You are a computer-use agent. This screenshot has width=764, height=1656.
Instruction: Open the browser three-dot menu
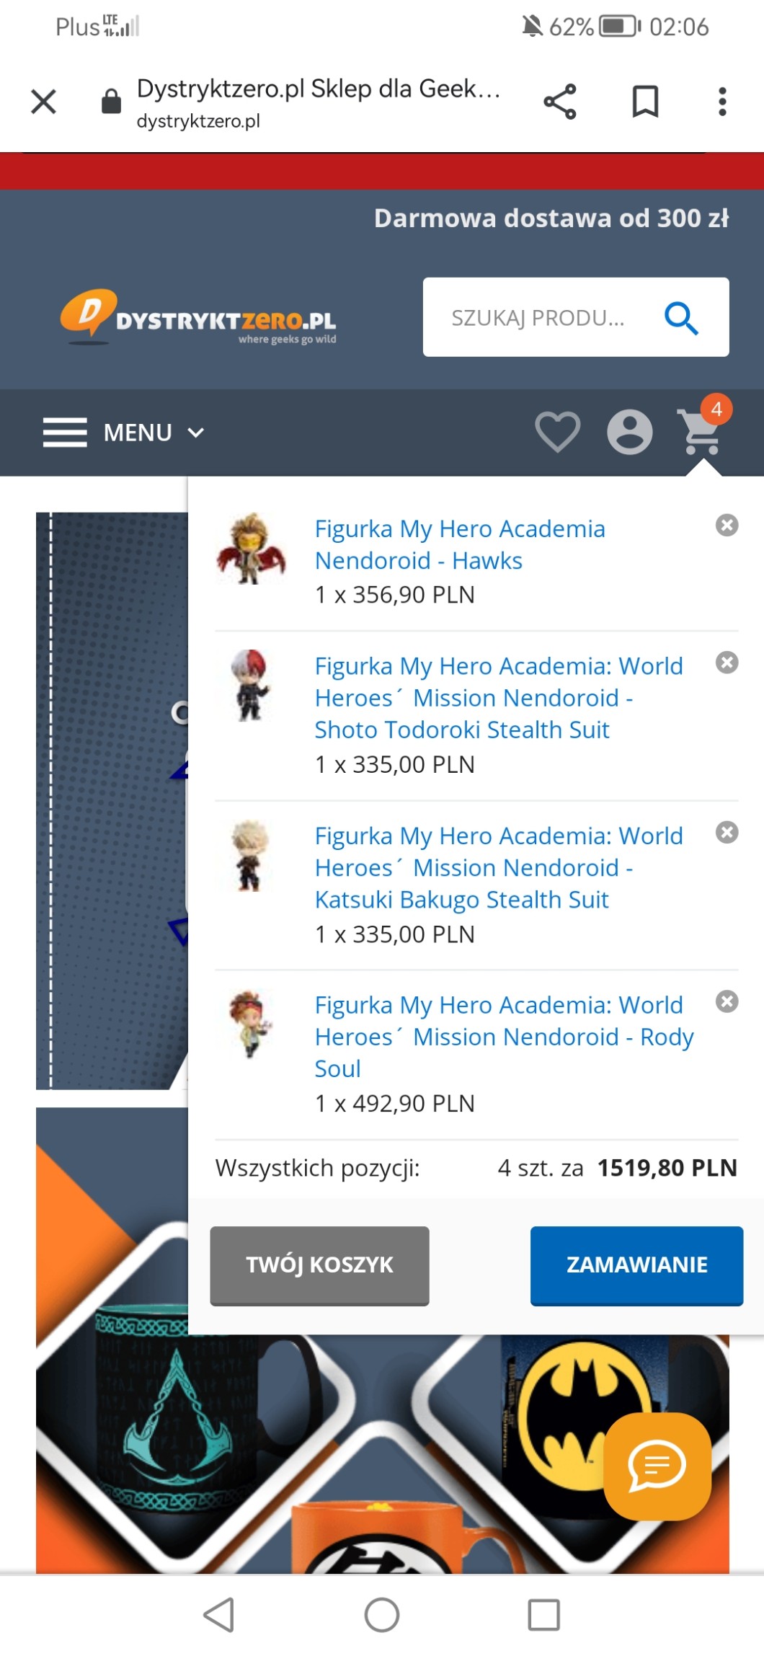(722, 102)
